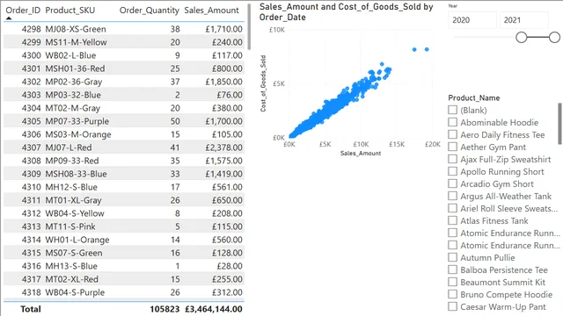
Task: Click cell MS03-M-Orange
Action: point(78,134)
